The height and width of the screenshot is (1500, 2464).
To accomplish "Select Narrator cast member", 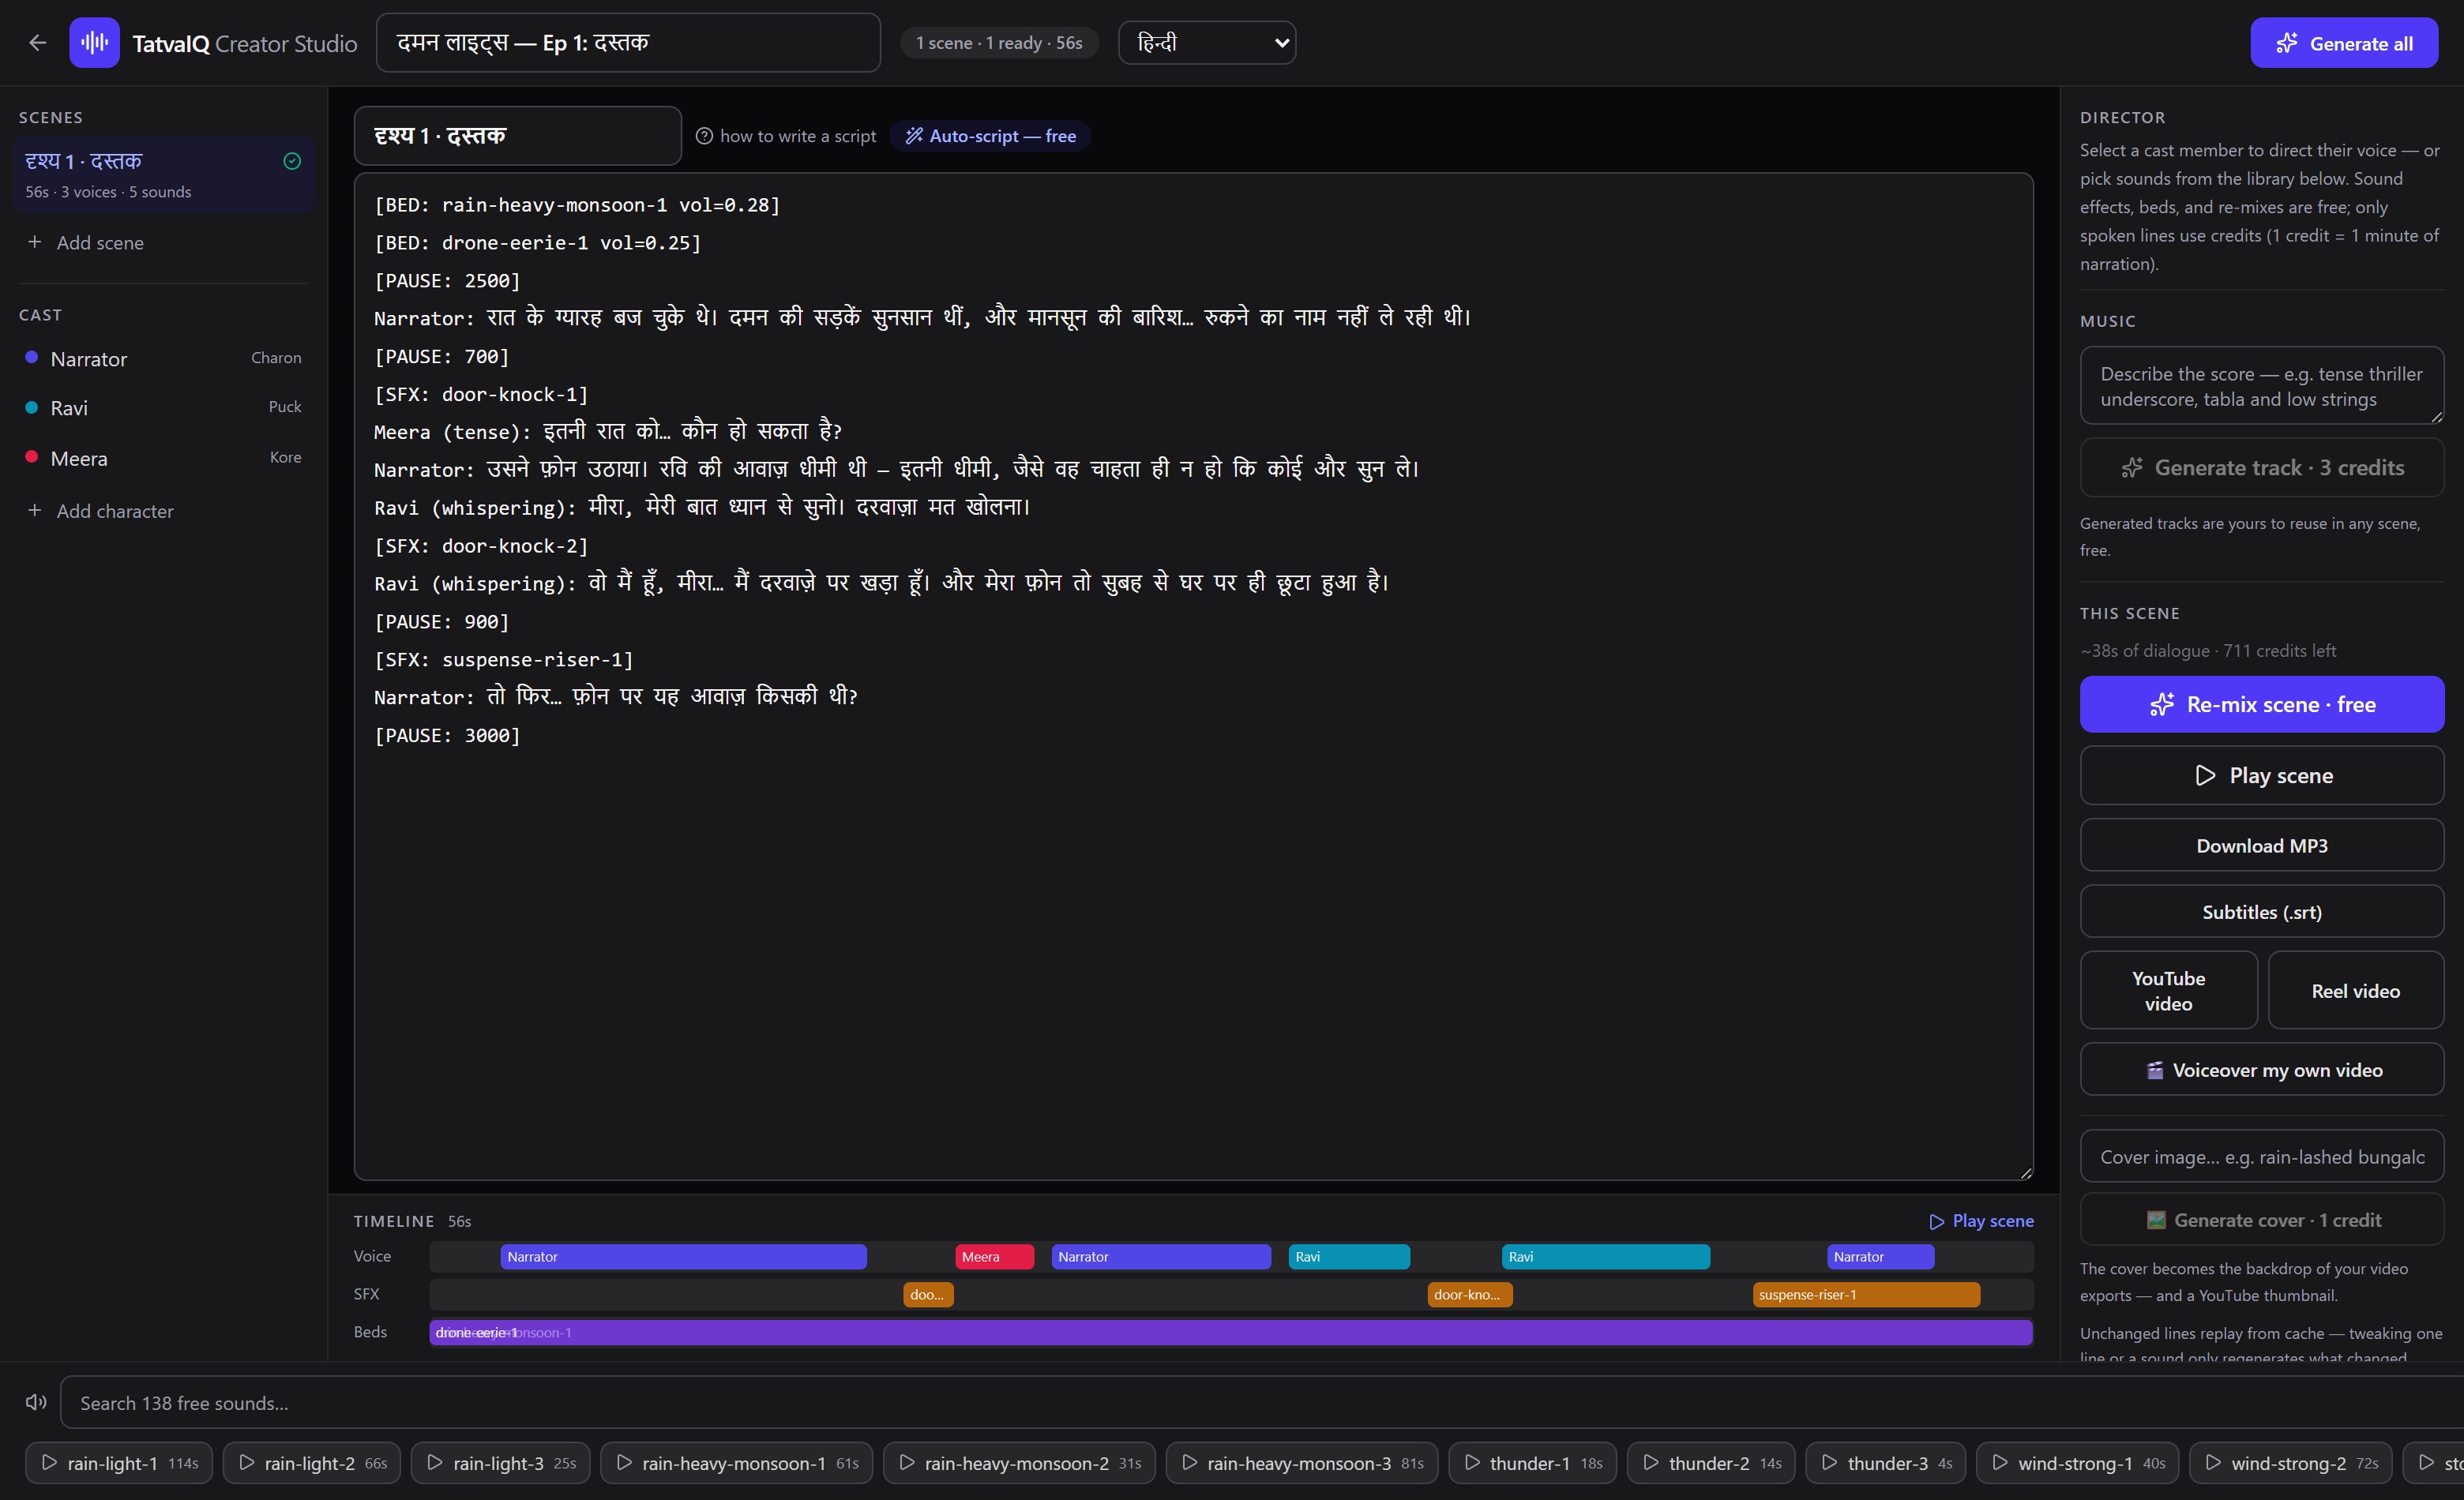I will tap(163, 358).
